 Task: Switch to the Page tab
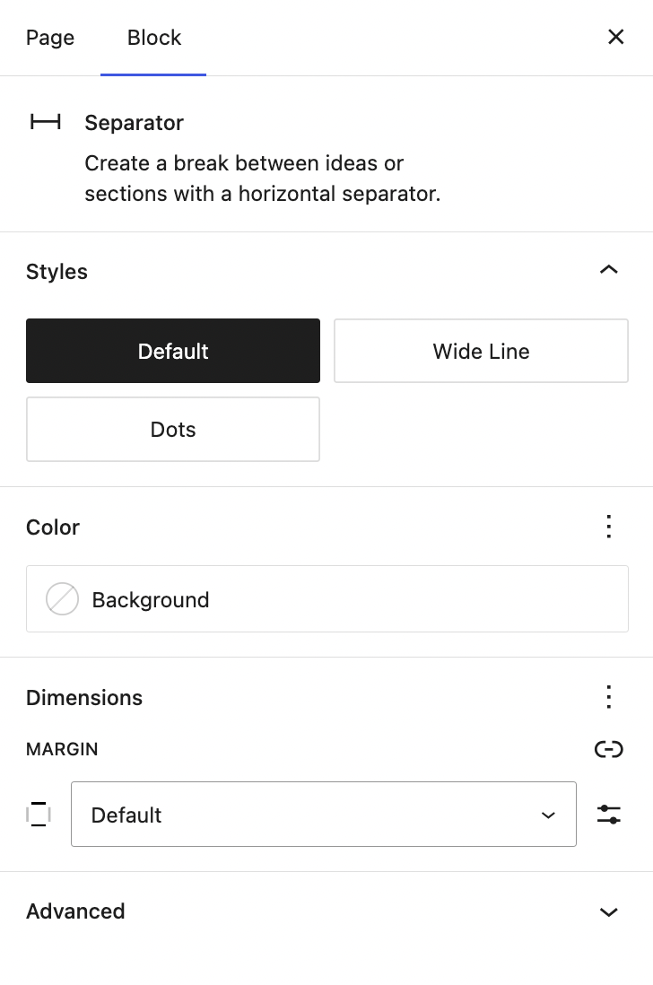tap(50, 38)
